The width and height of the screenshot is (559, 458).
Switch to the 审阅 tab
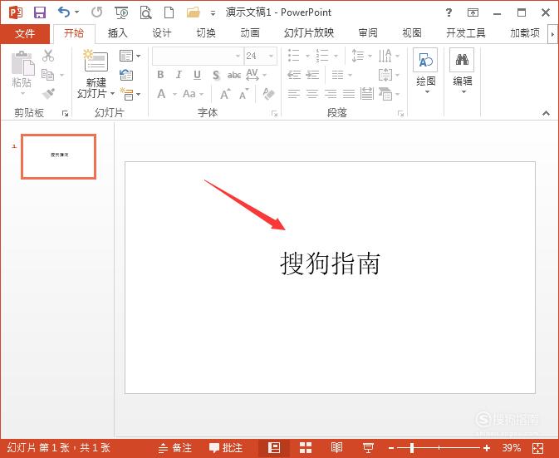click(x=368, y=33)
